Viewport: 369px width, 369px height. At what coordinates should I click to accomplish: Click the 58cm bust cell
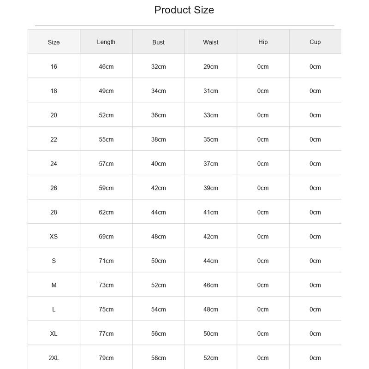tap(158, 358)
